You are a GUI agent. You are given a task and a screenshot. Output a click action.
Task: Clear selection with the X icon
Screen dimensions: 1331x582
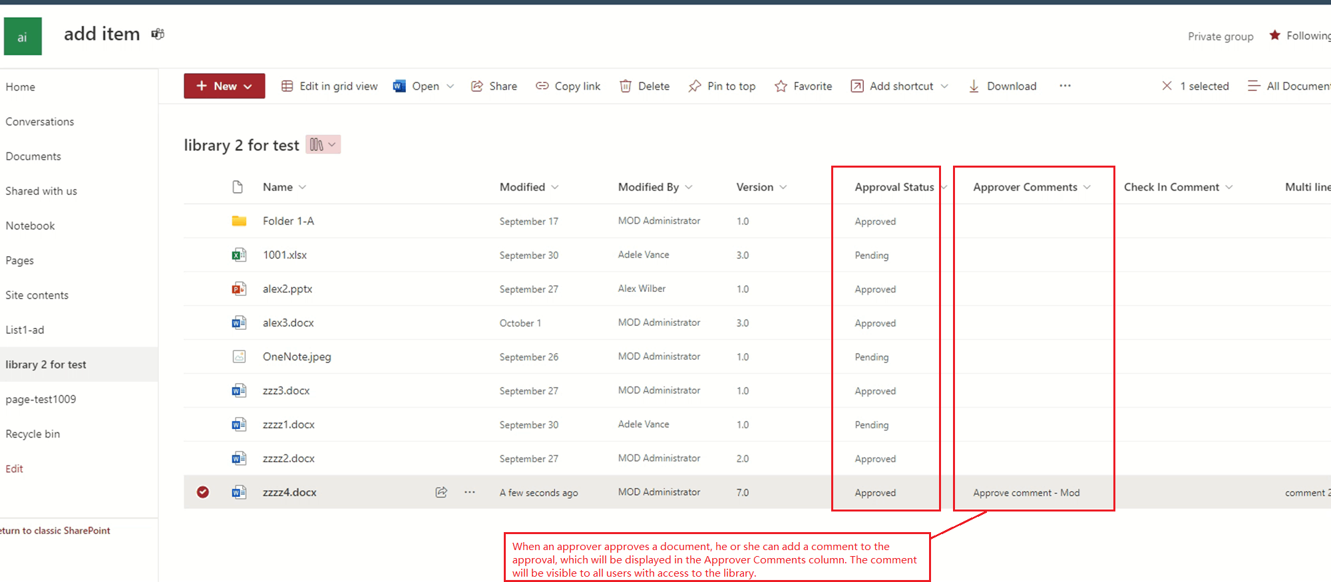point(1167,86)
